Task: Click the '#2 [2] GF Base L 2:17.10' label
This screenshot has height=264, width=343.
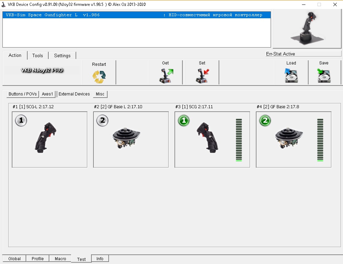Action: [x=118, y=107]
